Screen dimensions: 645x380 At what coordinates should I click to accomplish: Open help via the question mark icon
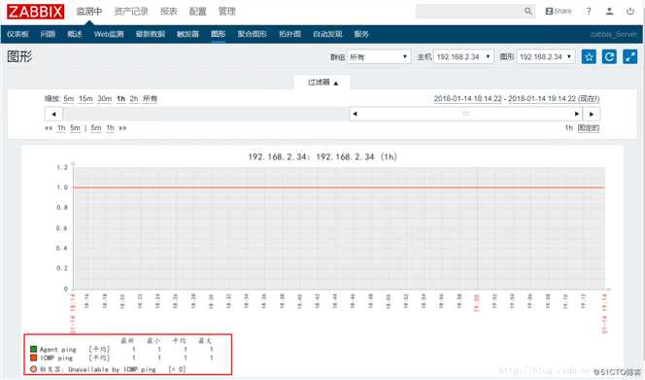[x=589, y=11]
